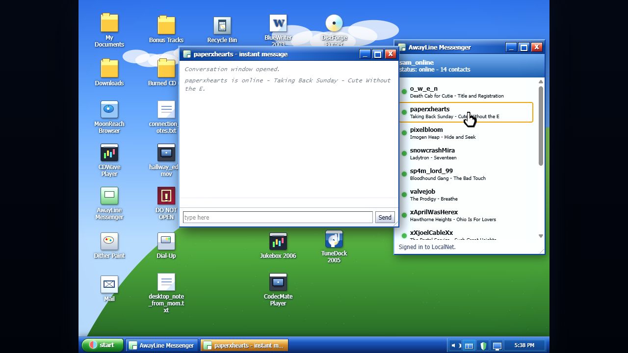Minimize the paperxhearts instant message window
The width and height of the screenshot is (628, 353).
[x=365, y=54]
